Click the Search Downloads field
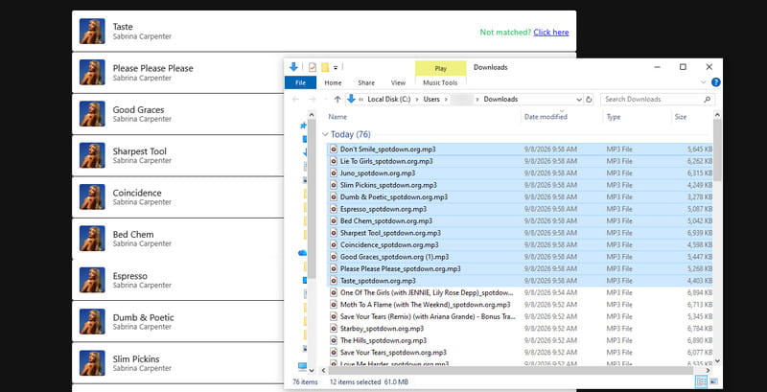This screenshot has width=767, height=392. [657, 100]
